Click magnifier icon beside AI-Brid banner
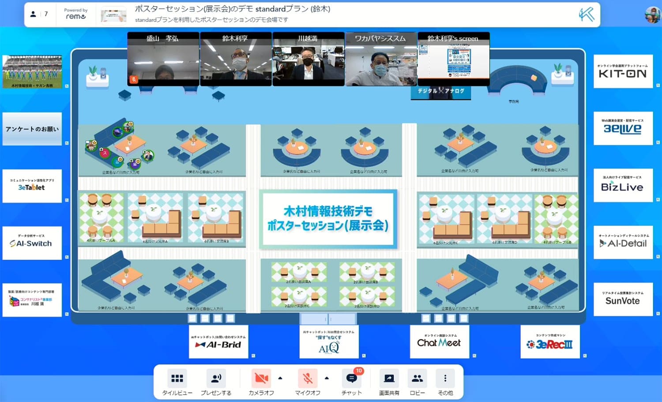Screen dimensions: 662x402 point(253,356)
